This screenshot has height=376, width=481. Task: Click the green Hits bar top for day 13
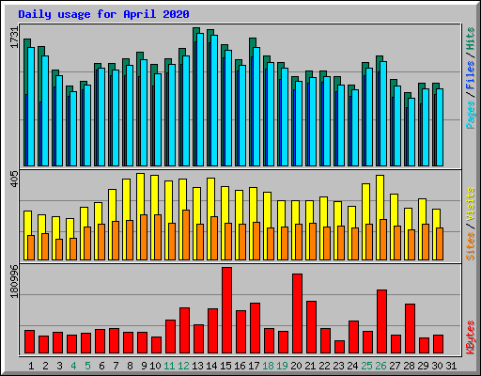click(x=196, y=30)
